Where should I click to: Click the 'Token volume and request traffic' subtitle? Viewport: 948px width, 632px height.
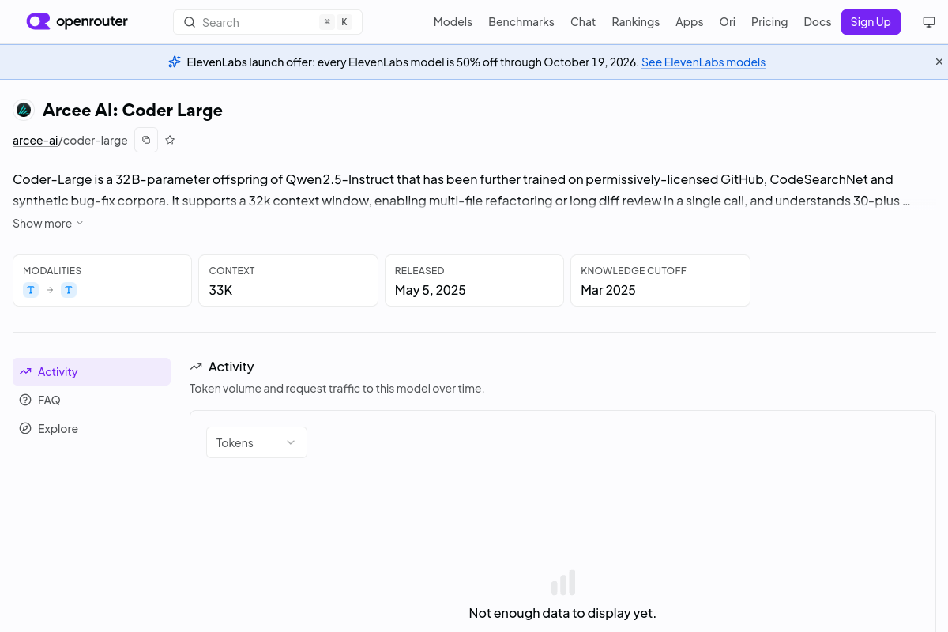[x=337, y=389]
